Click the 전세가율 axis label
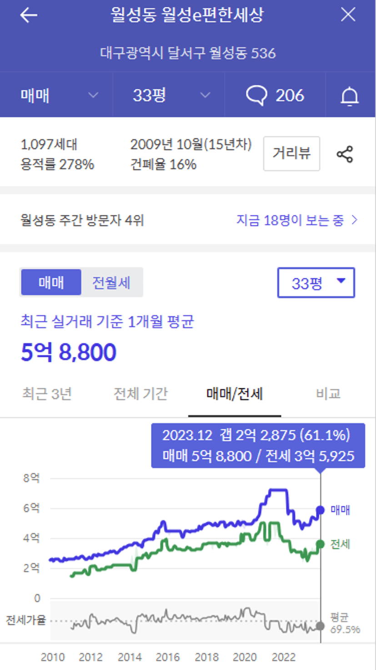 [x=25, y=620]
